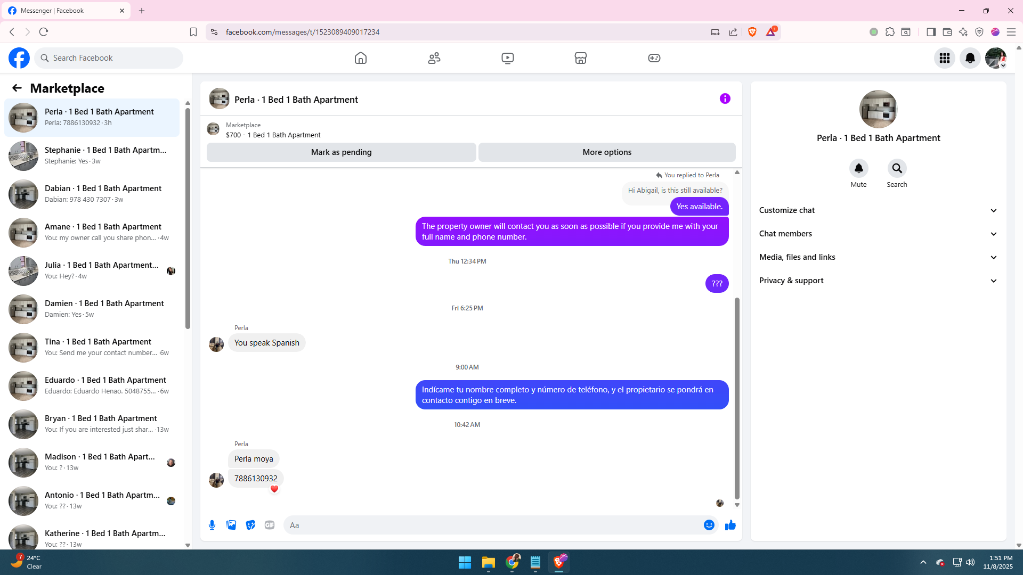Viewport: 1023px width, 575px height.
Task: Mute this conversation's notifications
Action: 858,169
